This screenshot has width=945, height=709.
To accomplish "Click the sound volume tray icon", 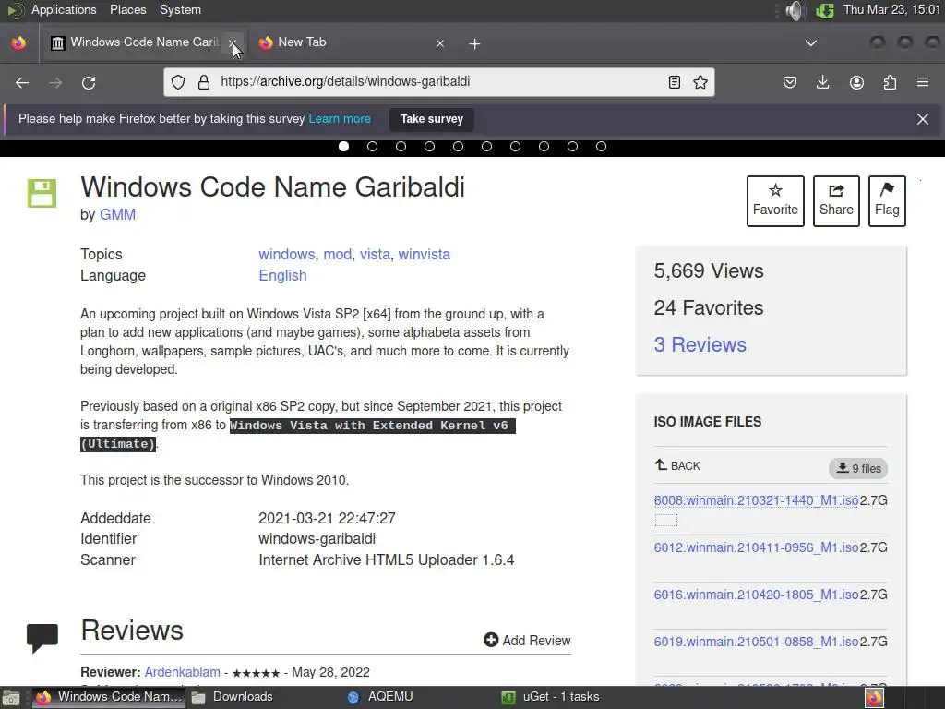I will tap(795, 10).
